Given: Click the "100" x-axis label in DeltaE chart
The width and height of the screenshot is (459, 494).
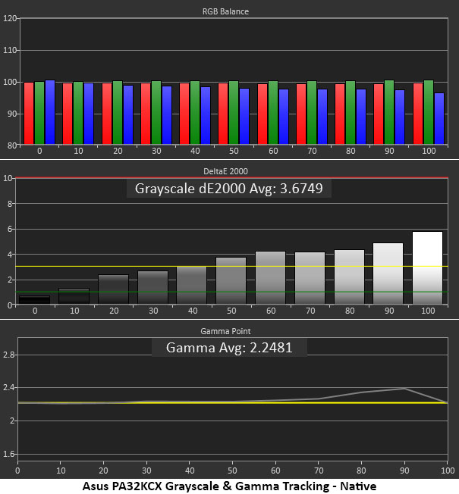Looking at the screenshot, I should coord(428,311).
